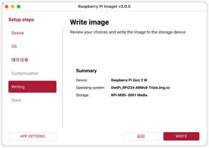Select the OS setup step

(14, 46)
